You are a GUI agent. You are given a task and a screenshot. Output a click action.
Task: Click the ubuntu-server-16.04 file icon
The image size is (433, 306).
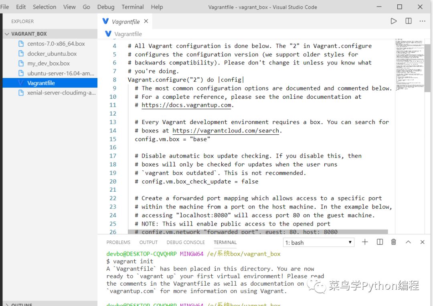point(21,73)
